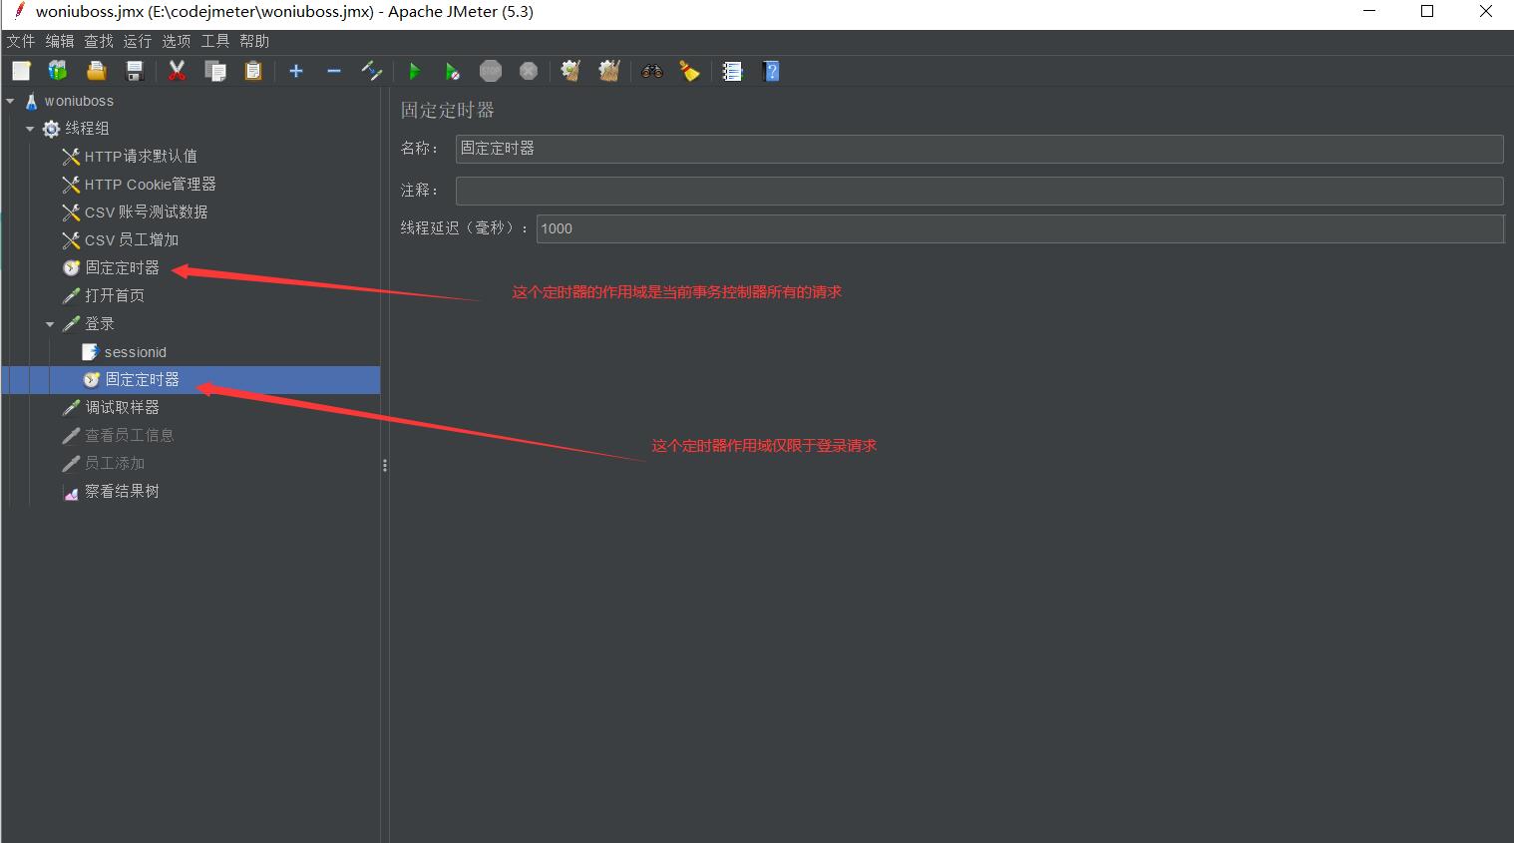Open Search with binoculars icon

coord(652,71)
